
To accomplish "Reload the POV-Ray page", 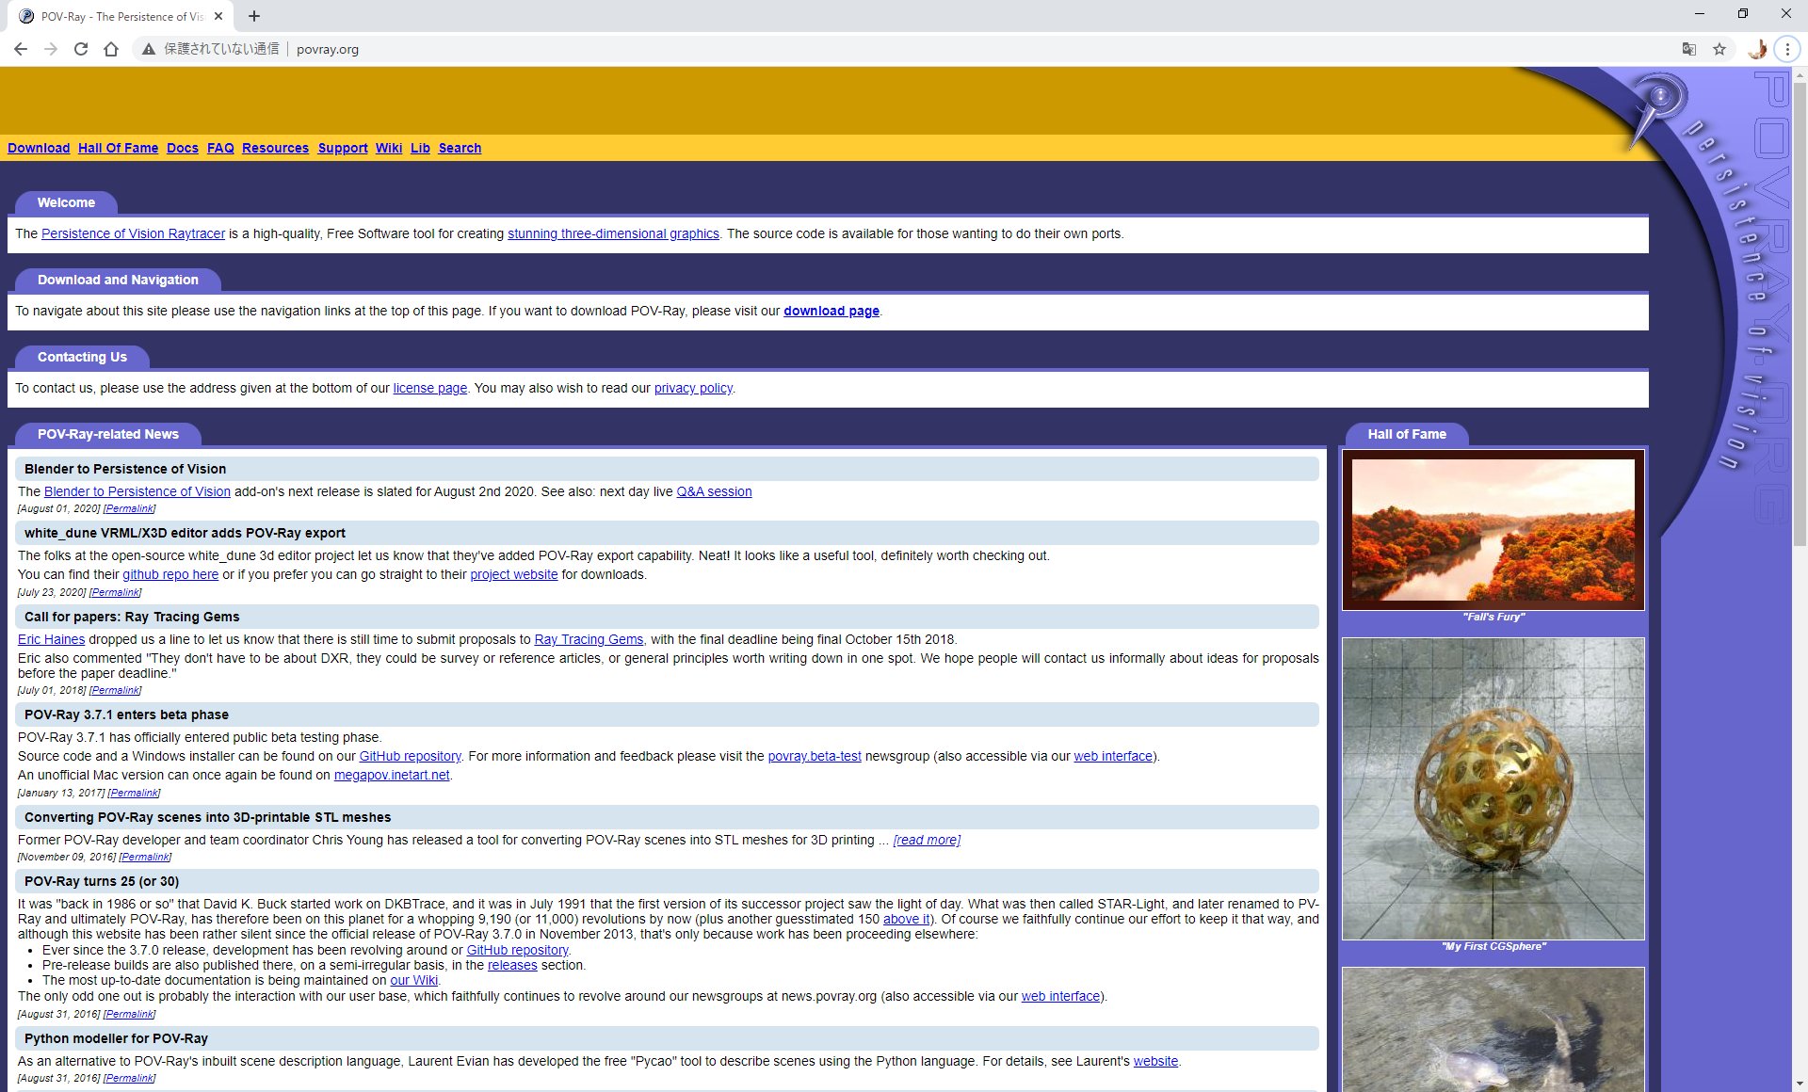I will pos(81,49).
